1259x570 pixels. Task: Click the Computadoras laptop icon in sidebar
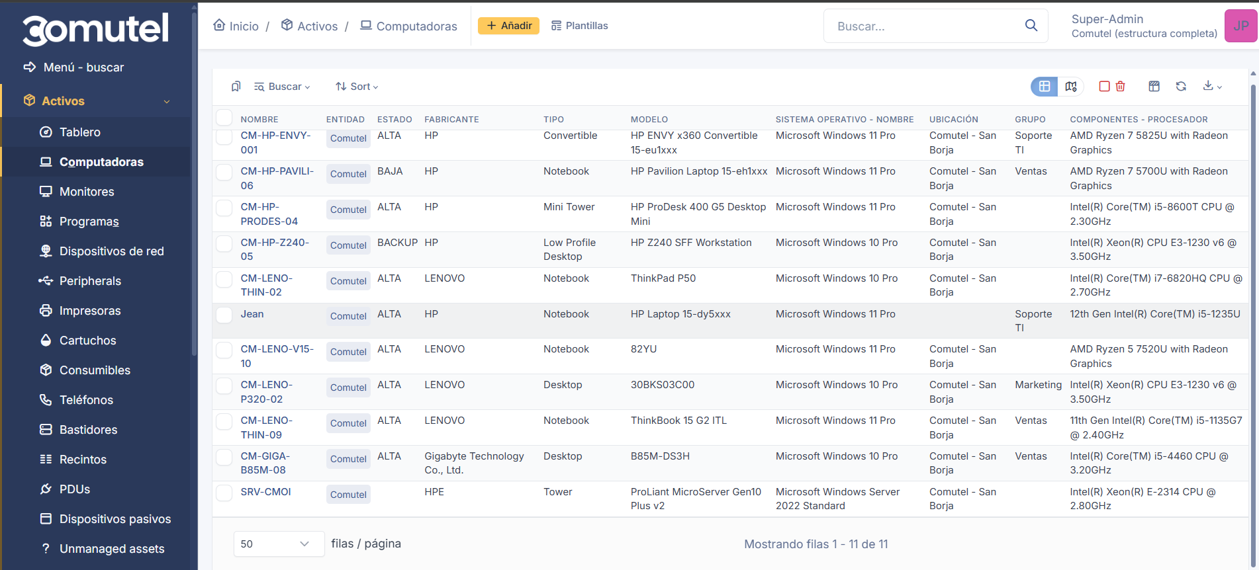point(46,162)
